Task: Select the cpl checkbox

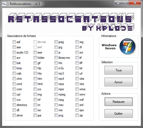Action: 14,94
